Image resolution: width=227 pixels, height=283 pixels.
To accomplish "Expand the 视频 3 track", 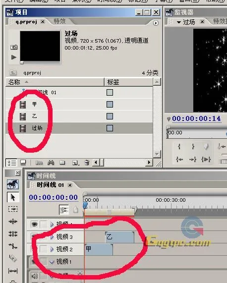I will [x=52, y=237].
